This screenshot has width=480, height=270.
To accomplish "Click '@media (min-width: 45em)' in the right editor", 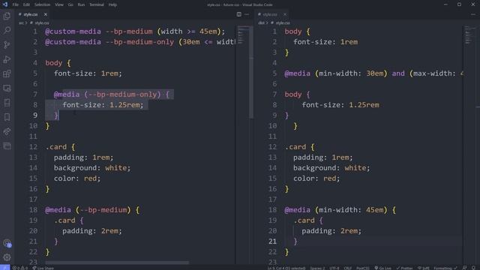I will pyautogui.click(x=336, y=210).
